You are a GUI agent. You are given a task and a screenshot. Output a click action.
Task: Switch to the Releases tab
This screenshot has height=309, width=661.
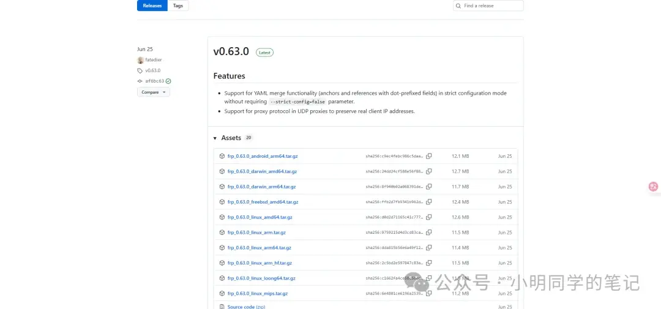[x=152, y=6]
